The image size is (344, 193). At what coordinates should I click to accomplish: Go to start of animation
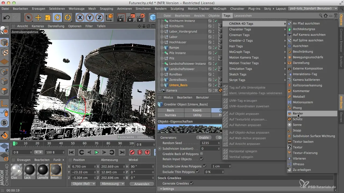(x=71, y=152)
